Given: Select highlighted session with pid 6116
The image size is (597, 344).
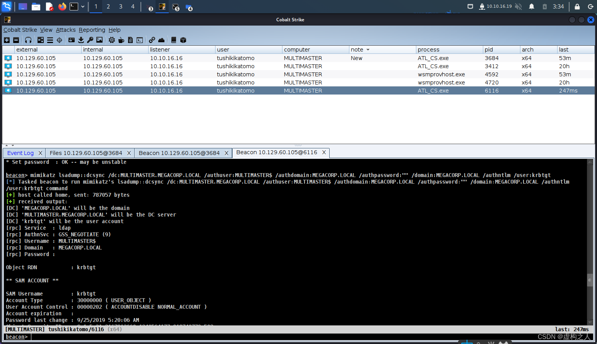Looking at the screenshot, I should pyautogui.click(x=298, y=91).
